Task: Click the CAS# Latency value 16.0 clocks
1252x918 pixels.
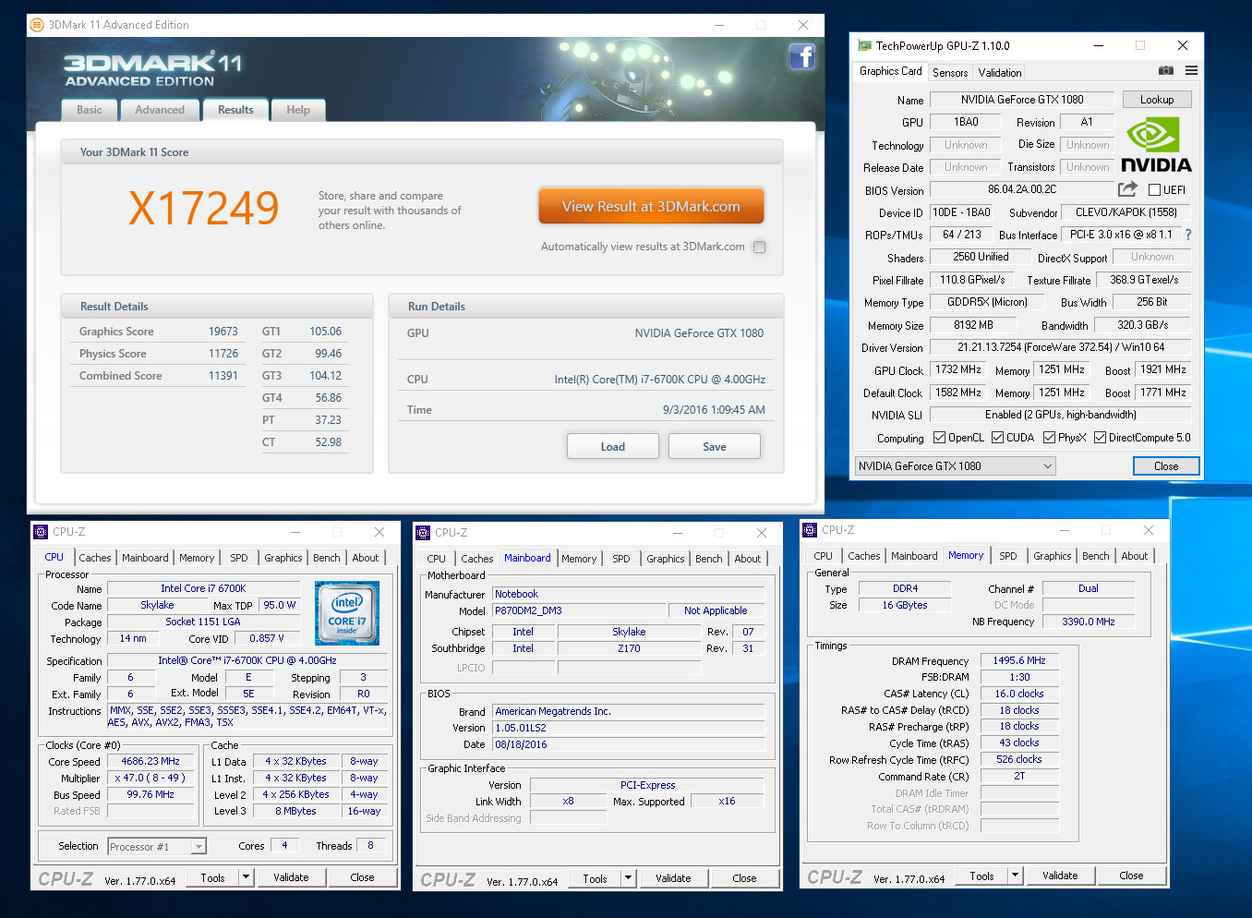Action: point(1019,695)
